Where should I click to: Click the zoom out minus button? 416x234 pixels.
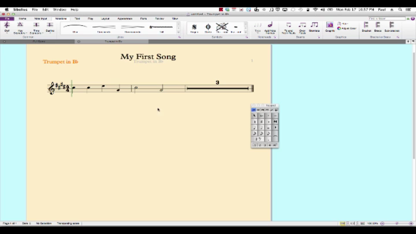[382, 224]
